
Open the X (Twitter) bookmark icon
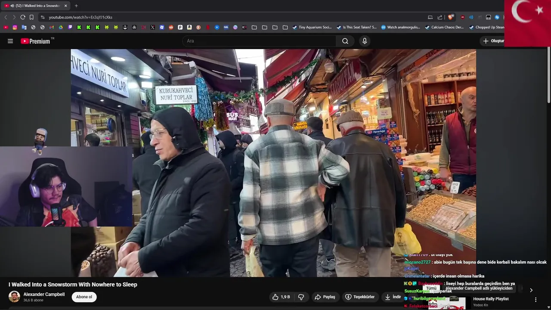point(152,27)
